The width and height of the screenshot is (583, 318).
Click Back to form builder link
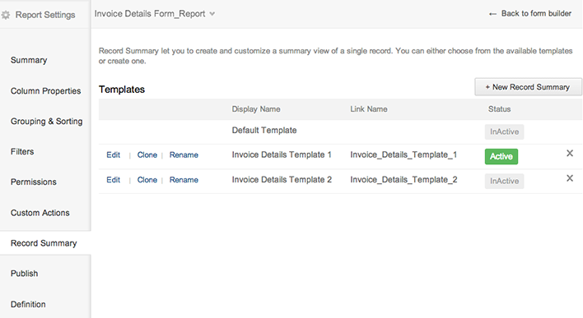[536, 14]
